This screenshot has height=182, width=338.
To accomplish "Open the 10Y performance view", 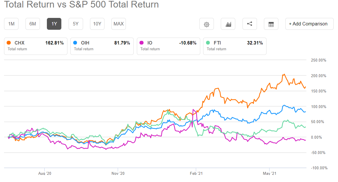I will pyautogui.click(x=97, y=24).
